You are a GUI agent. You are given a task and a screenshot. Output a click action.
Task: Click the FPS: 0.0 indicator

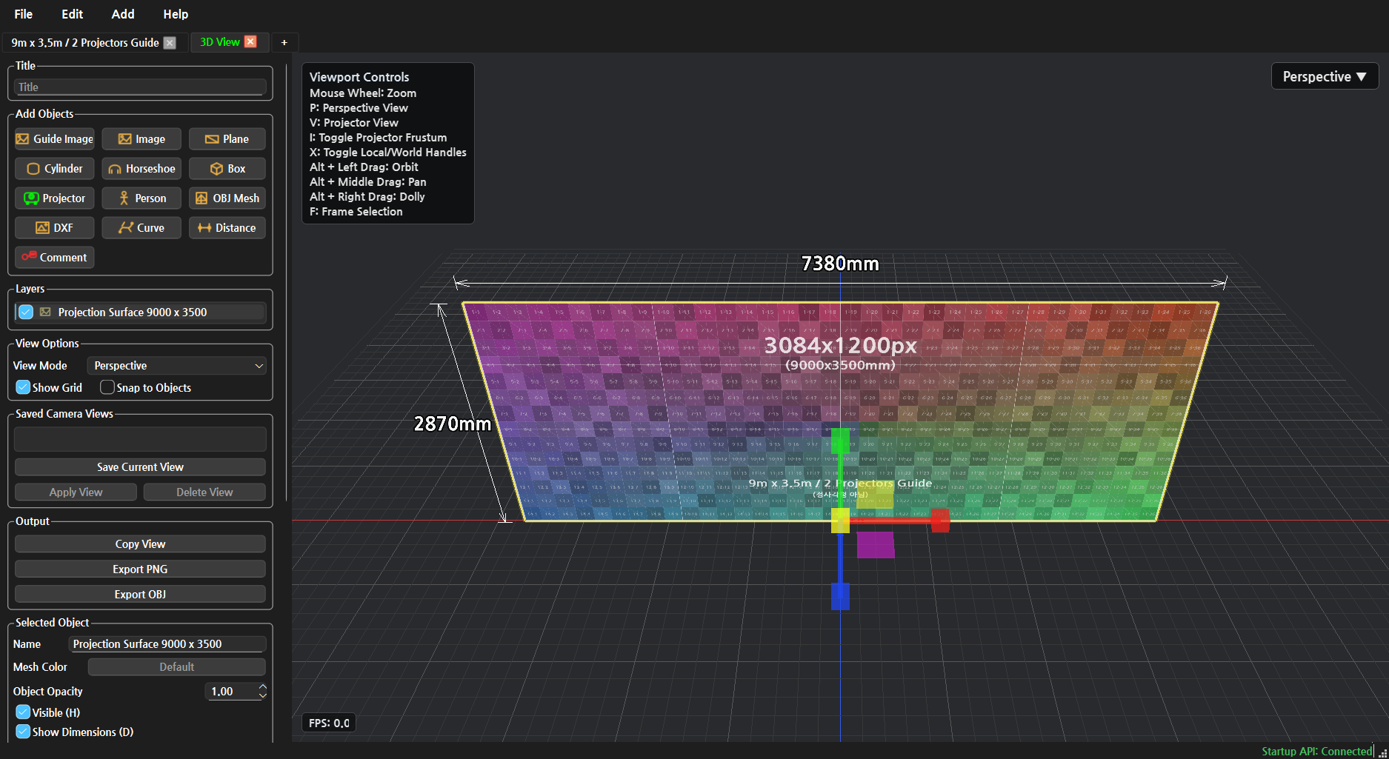click(329, 723)
